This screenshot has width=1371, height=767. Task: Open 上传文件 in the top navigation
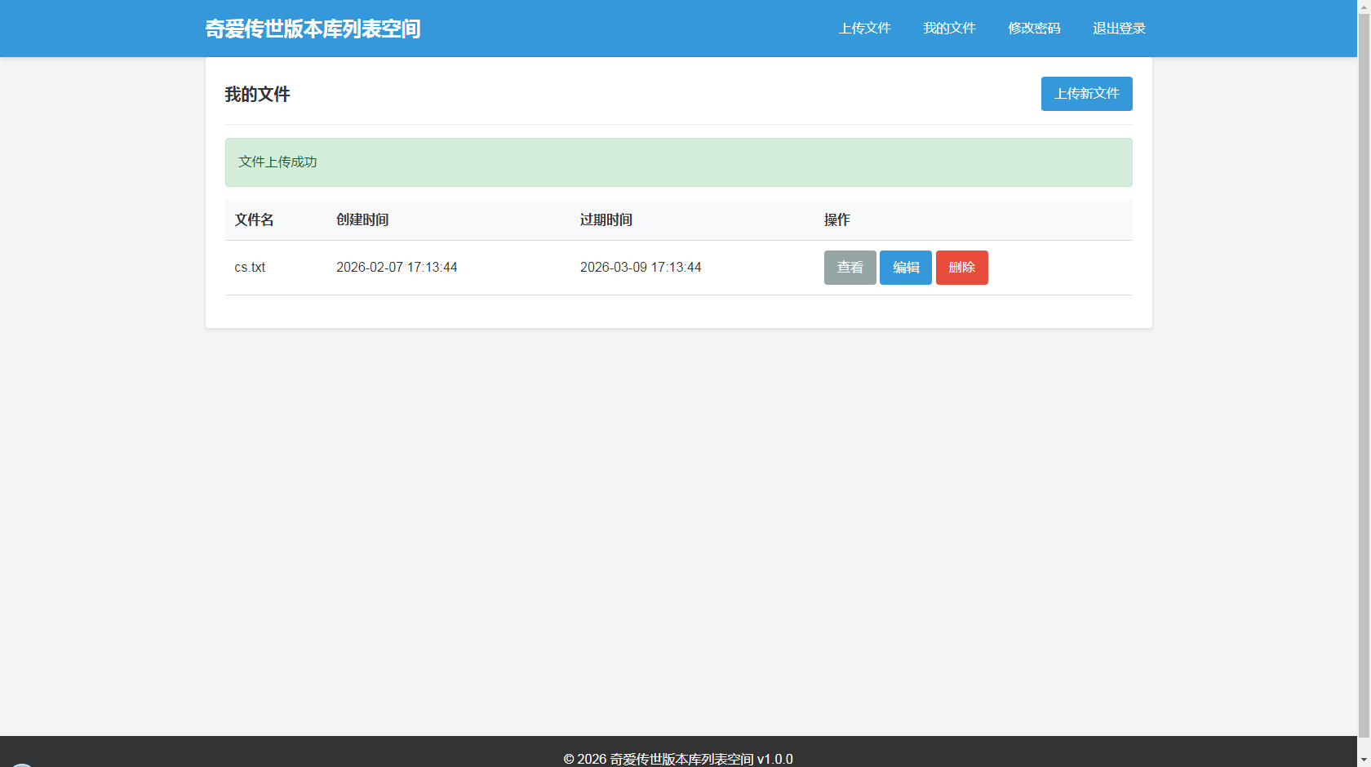[864, 29]
